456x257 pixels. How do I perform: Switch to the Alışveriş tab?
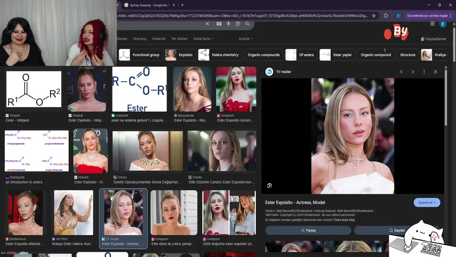(x=140, y=39)
